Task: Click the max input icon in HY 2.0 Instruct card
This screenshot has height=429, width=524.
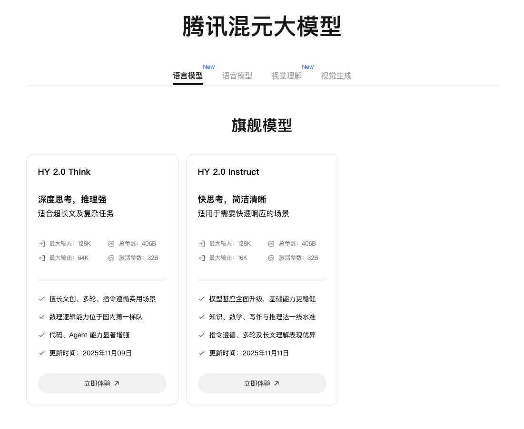Action: click(201, 244)
